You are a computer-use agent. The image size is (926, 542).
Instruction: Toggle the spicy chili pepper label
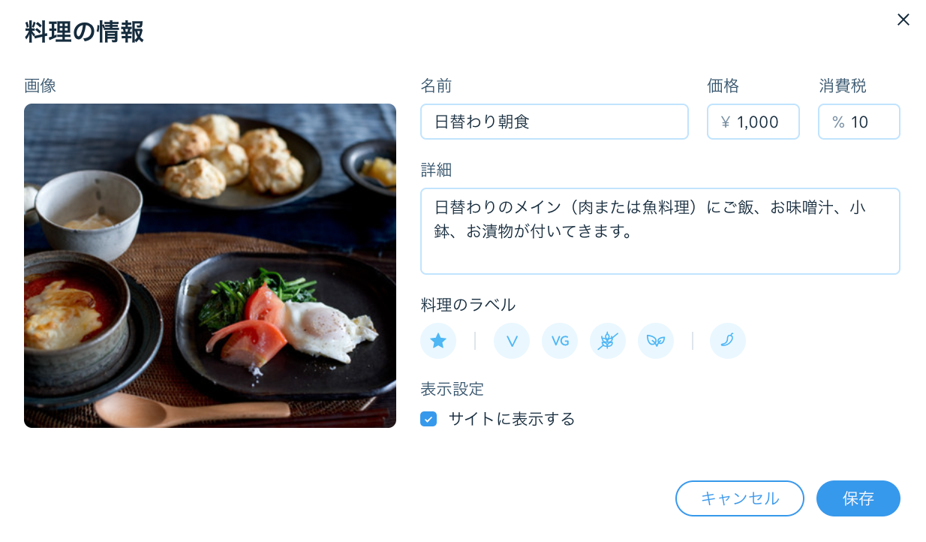coord(728,341)
